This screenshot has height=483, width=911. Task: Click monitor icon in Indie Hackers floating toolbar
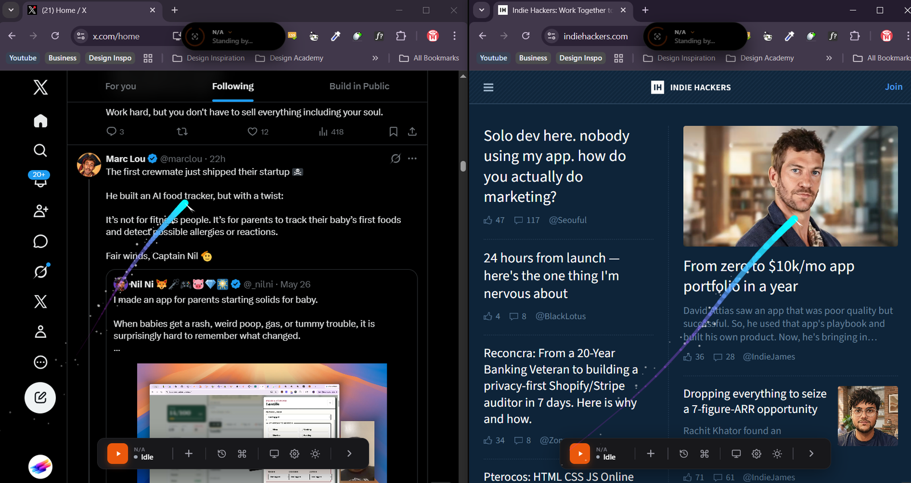tap(736, 453)
